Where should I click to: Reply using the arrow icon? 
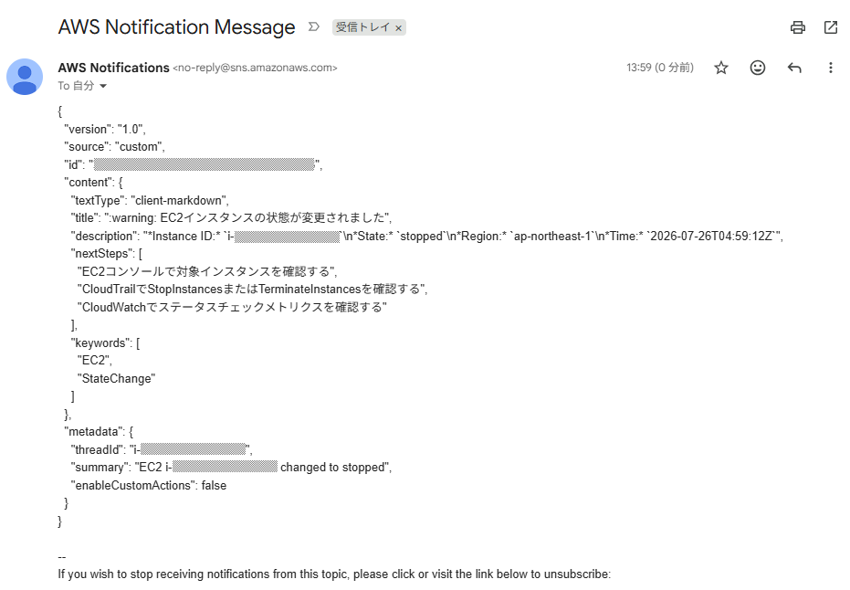[x=794, y=68]
